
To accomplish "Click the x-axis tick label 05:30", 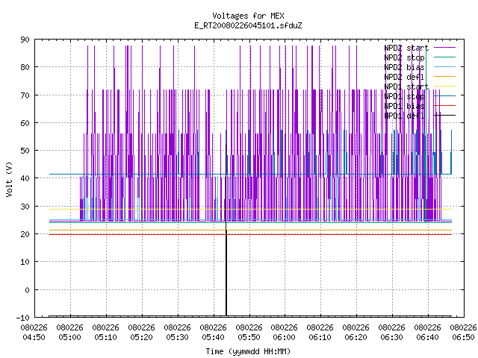I will tap(178, 337).
